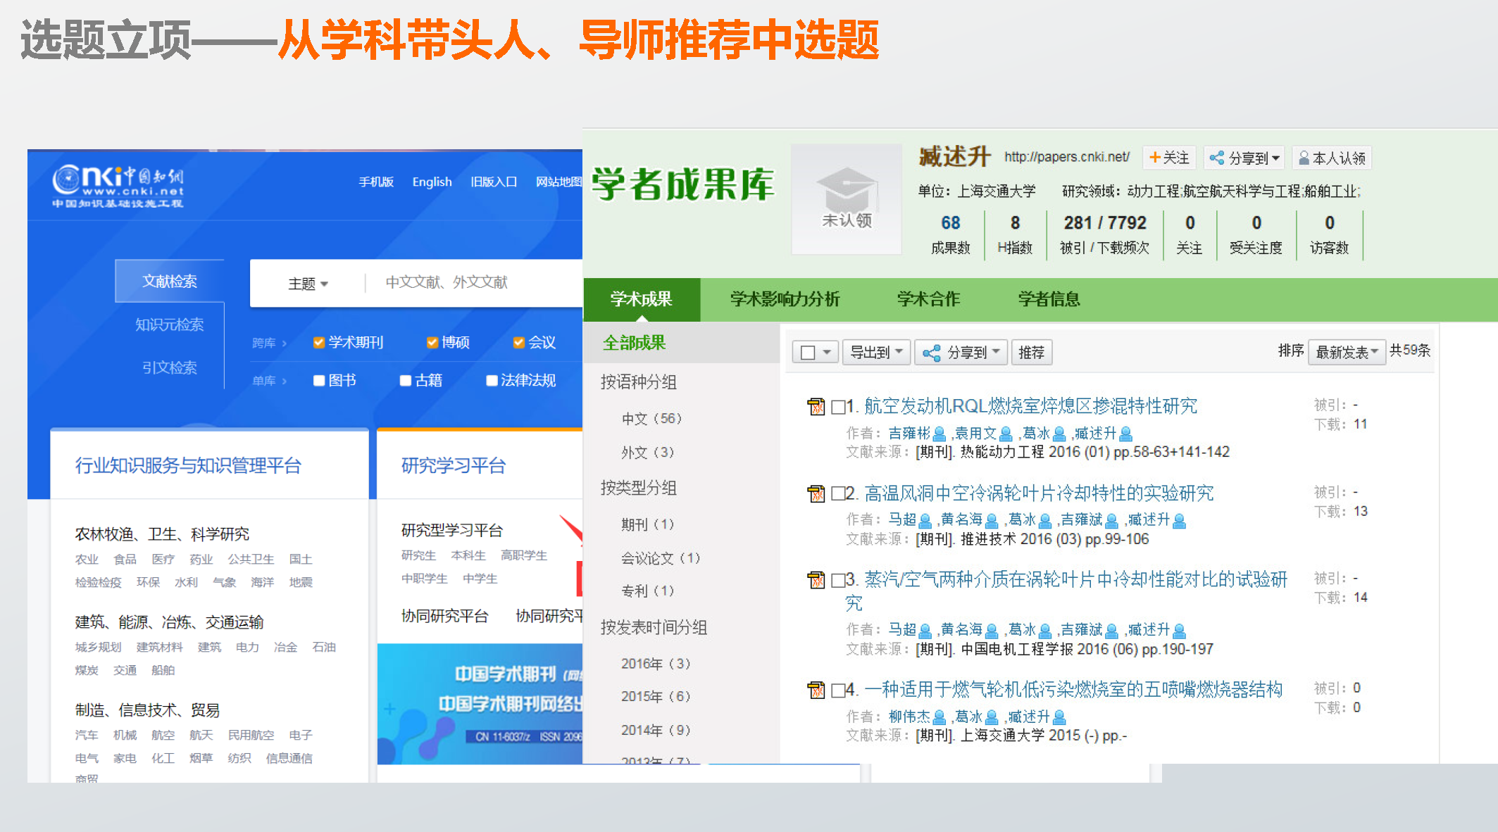Click the CNKI logo
This screenshot has height=832, width=1498.
[118, 187]
